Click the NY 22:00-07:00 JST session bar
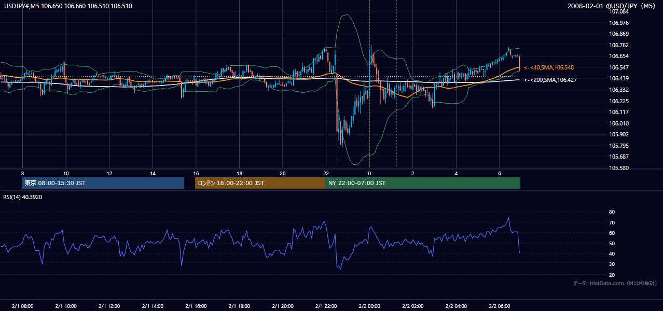Image resolution: width=663 pixels, height=311 pixels. [x=423, y=183]
